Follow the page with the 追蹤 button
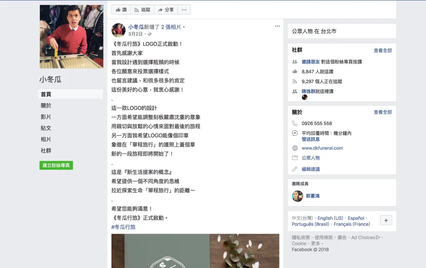The width and height of the screenshot is (426, 268). tap(142, 10)
